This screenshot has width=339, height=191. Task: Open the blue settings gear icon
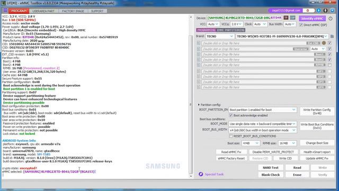pyautogui.click(x=332, y=11)
